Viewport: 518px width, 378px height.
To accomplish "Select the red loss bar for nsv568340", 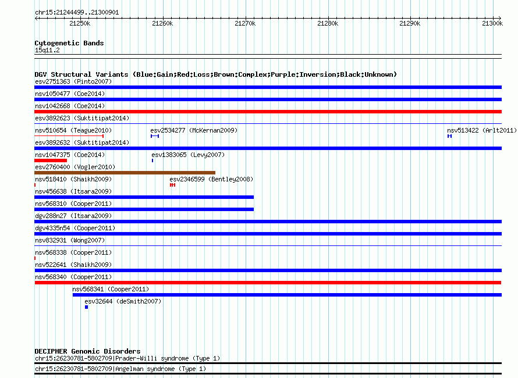I will [268, 283].
